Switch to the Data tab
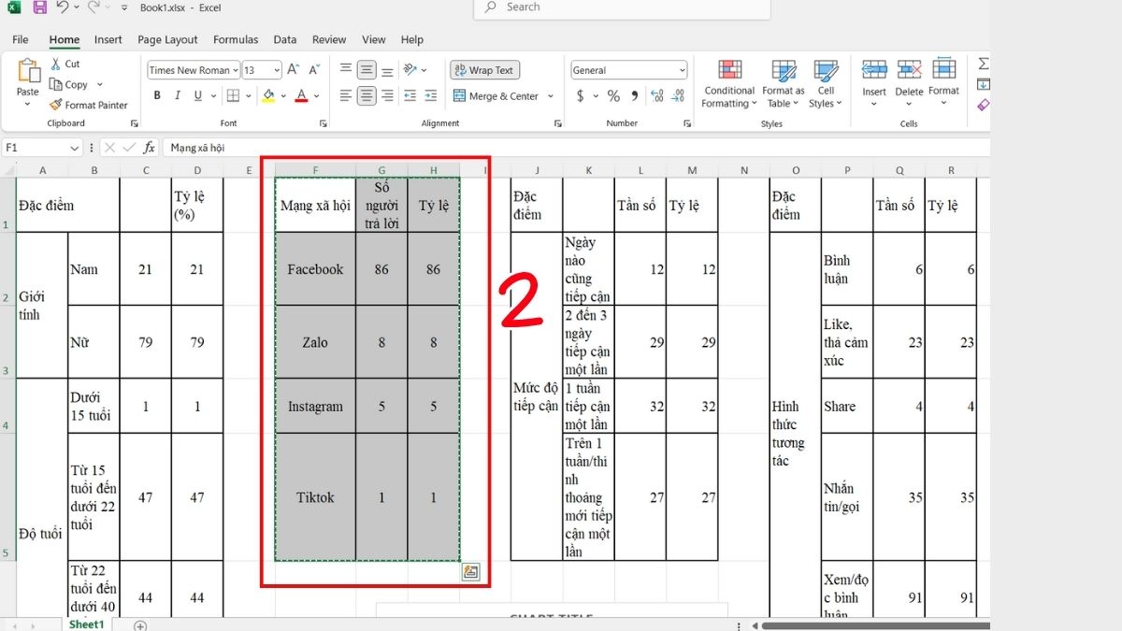This screenshot has width=1122, height=631. [285, 39]
